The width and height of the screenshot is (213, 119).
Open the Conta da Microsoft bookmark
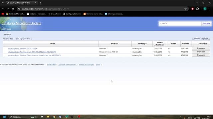point(15,14)
